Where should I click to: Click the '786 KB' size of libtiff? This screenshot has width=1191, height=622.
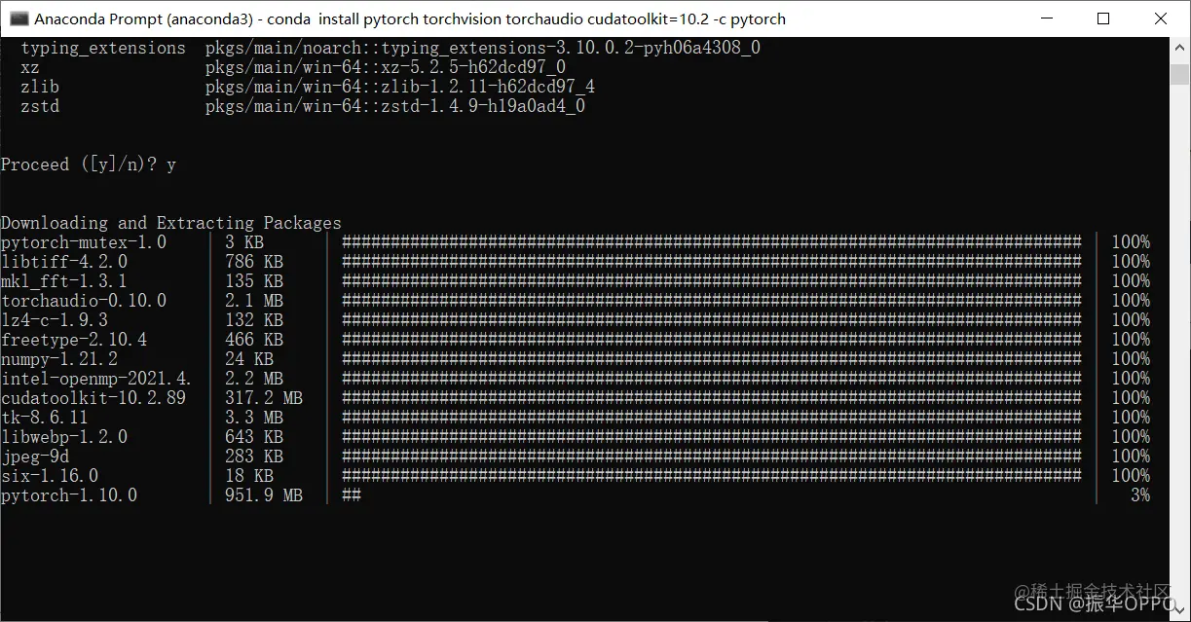(x=254, y=262)
